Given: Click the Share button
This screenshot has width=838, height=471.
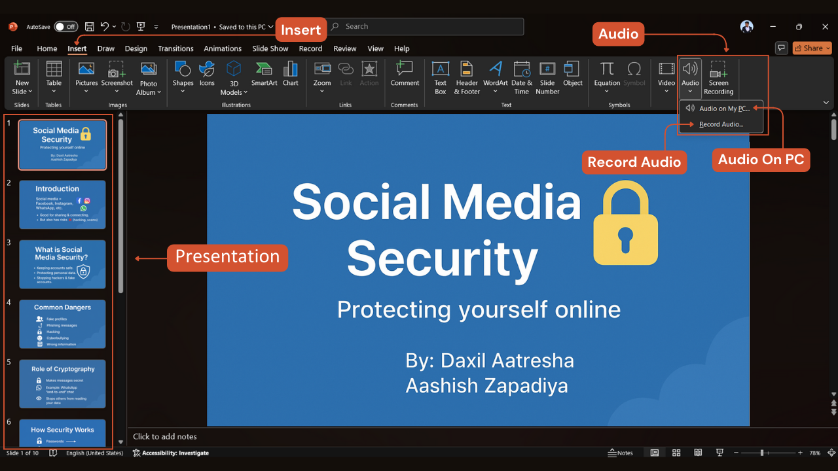Looking at the screenshot, I should (811, 48).
